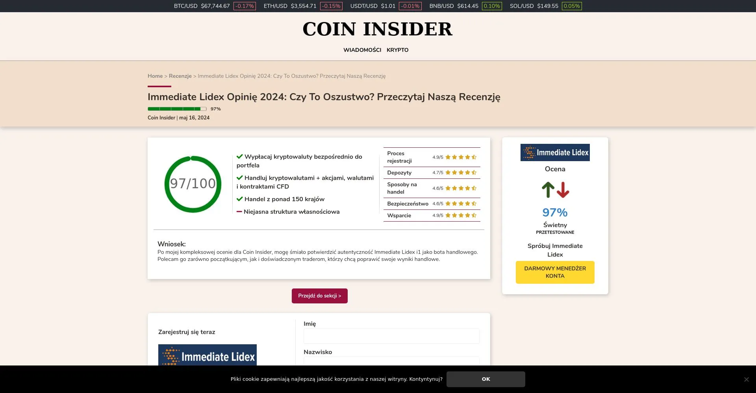Image resolution: width=756 pixels, height=393 pixels.
Task: Dismiss cookie banner with X icon
Action: coord(746,379)
